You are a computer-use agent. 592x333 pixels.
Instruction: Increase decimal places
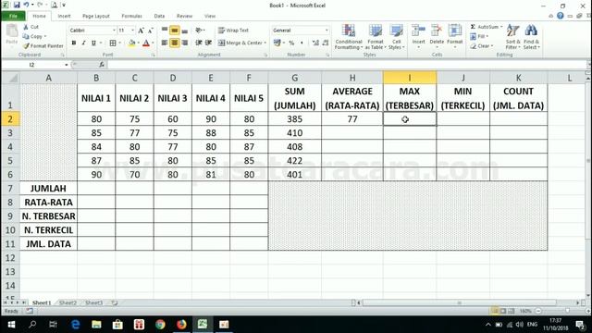[315, 43]
